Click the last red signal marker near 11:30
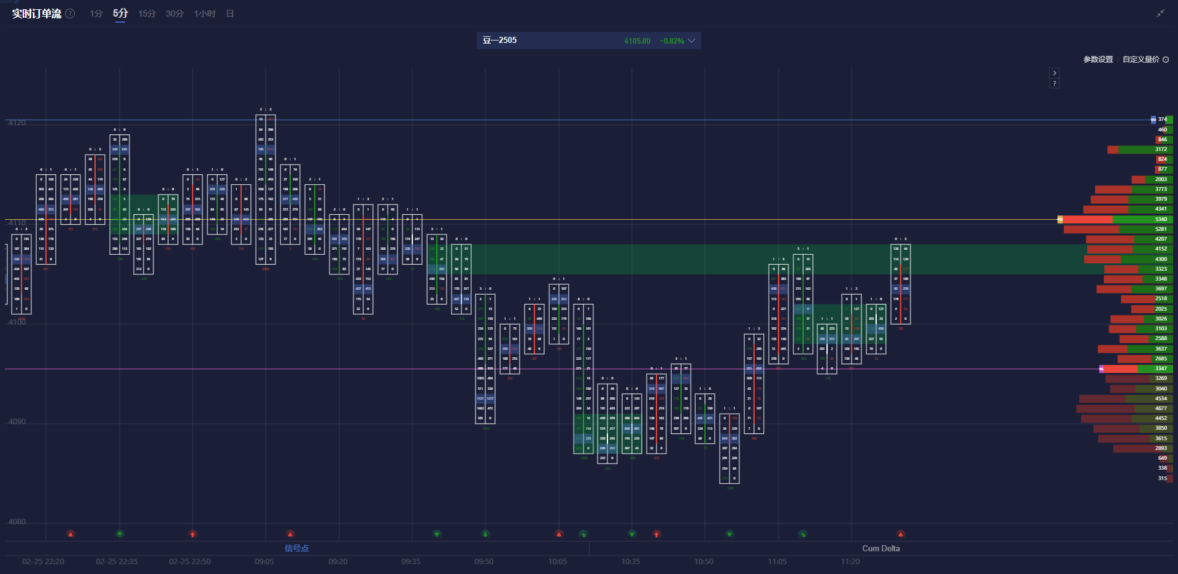Screen dimensions: 1178x574 [x=900, y=534]
